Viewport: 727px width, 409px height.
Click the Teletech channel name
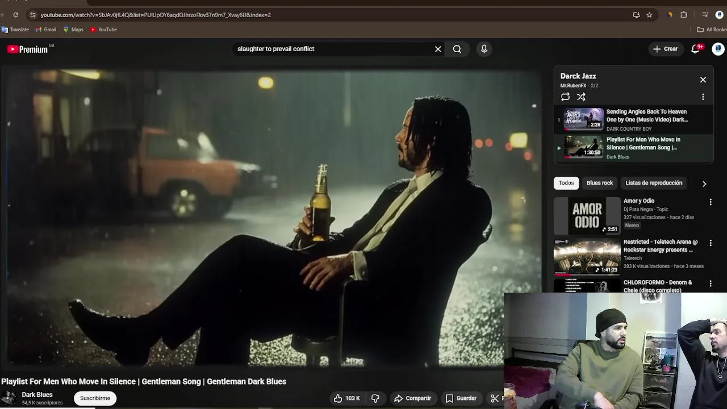pos(633,258)
